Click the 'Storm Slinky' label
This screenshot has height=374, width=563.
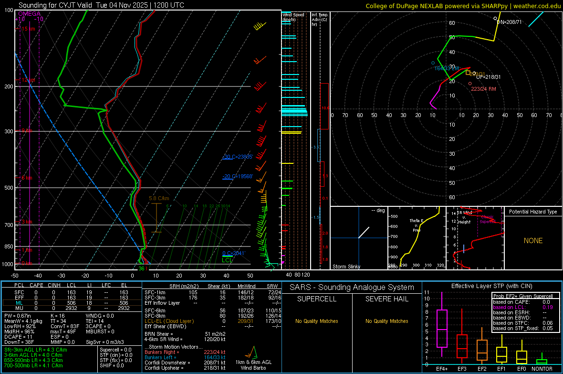(346, 267)
